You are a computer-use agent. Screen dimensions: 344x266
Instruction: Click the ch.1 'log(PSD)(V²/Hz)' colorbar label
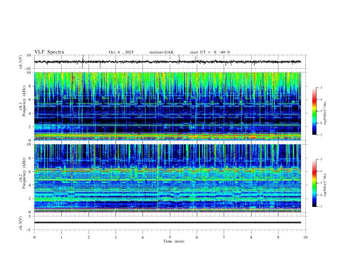(x=325, y=113)
